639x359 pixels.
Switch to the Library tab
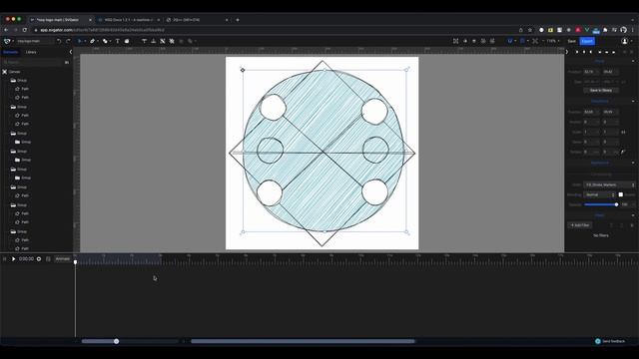(x=31, y=52)
